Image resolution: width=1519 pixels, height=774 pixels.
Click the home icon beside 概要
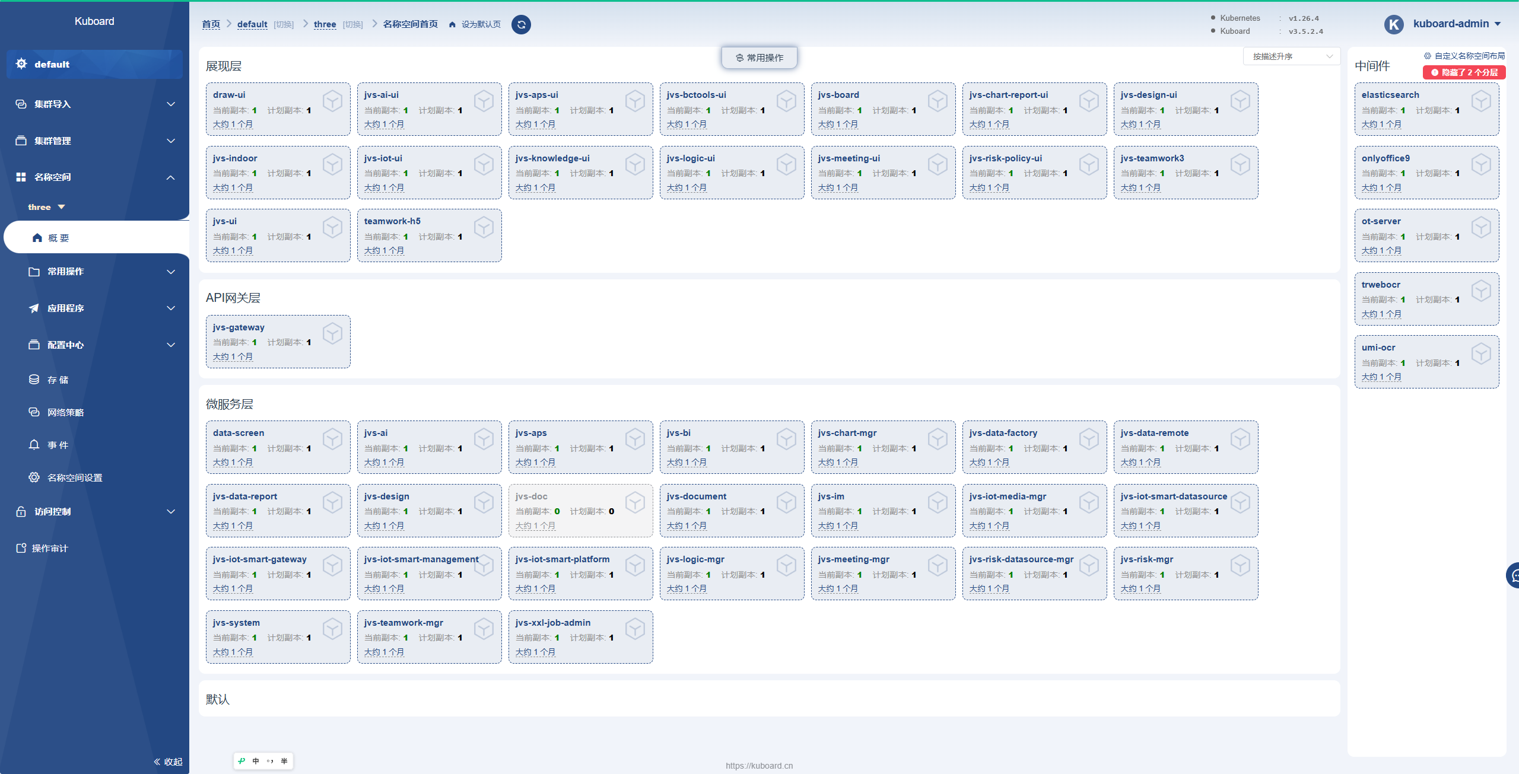point(37,238)
